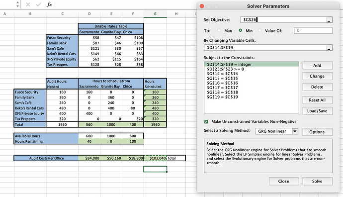Viewport: 343px width, 197px height.
Task: Click the Delete constraint button
Action: click(x=318, y=87)
